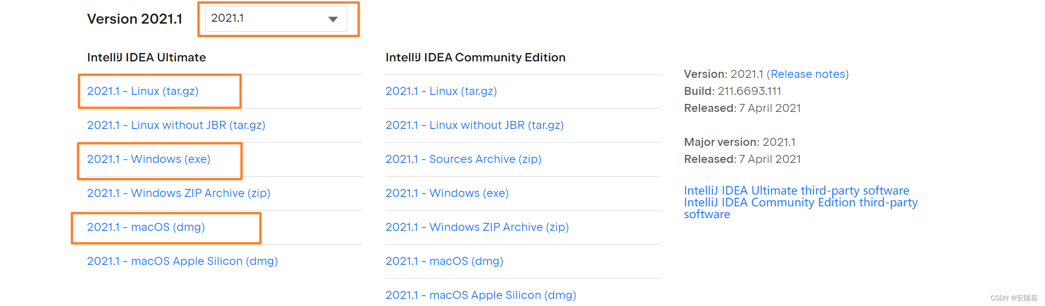
Task: Download Community 2021.1 macOS (dmg)
Action: pos(445,261)
